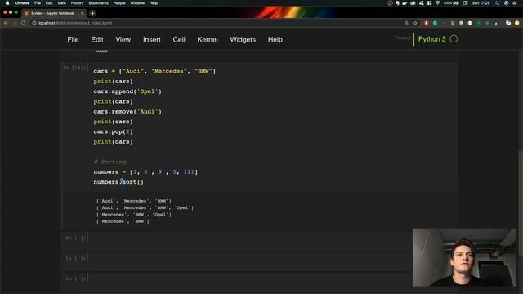
Task: Open the Kernel menu
Action: pyautogui.click(x=207, y=40)
